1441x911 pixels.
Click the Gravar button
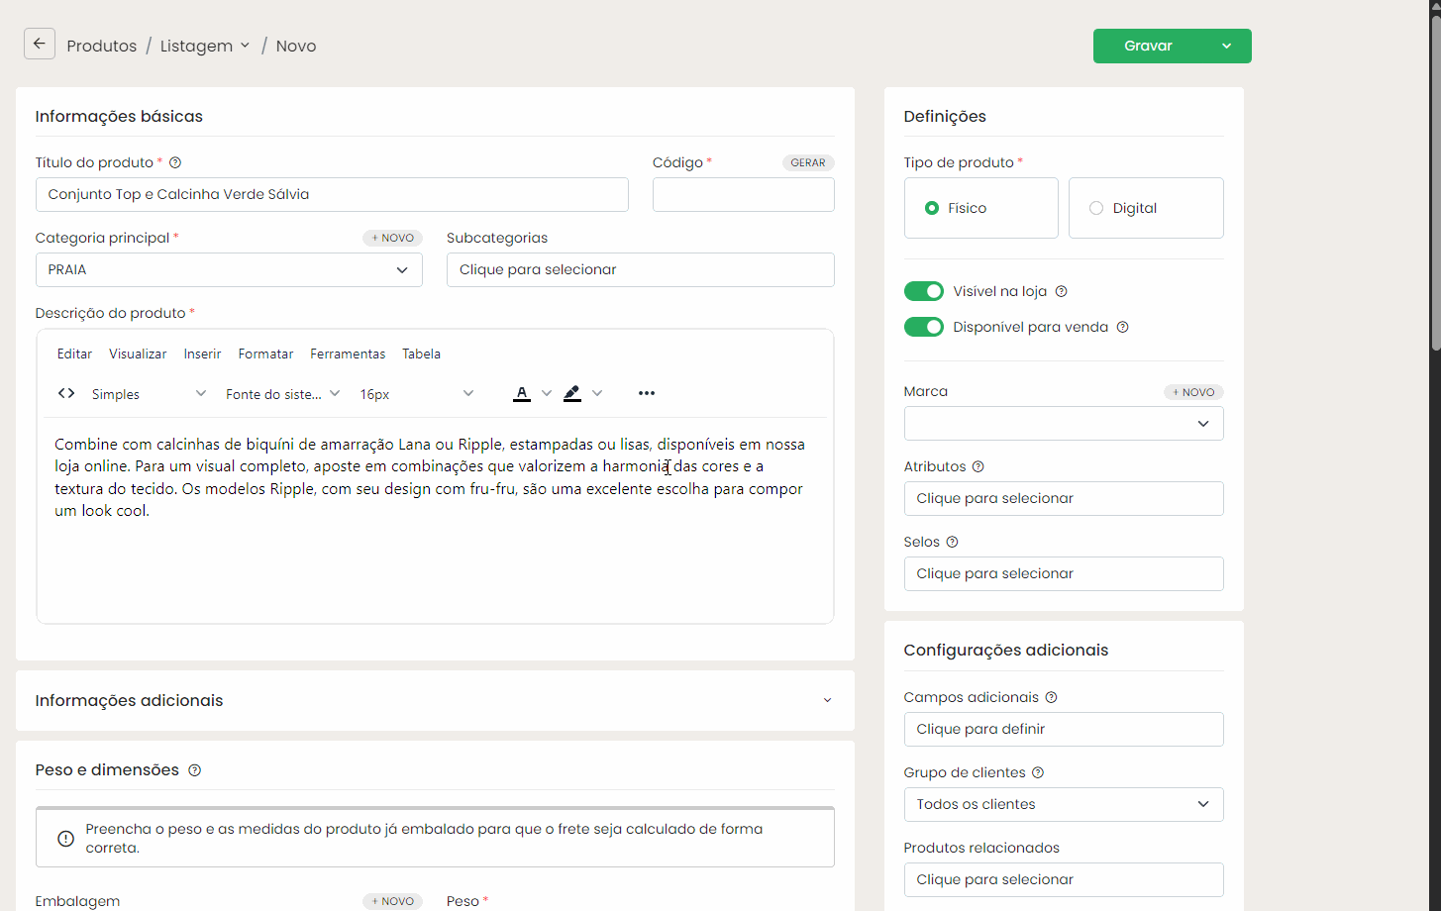click(1149, 46)
